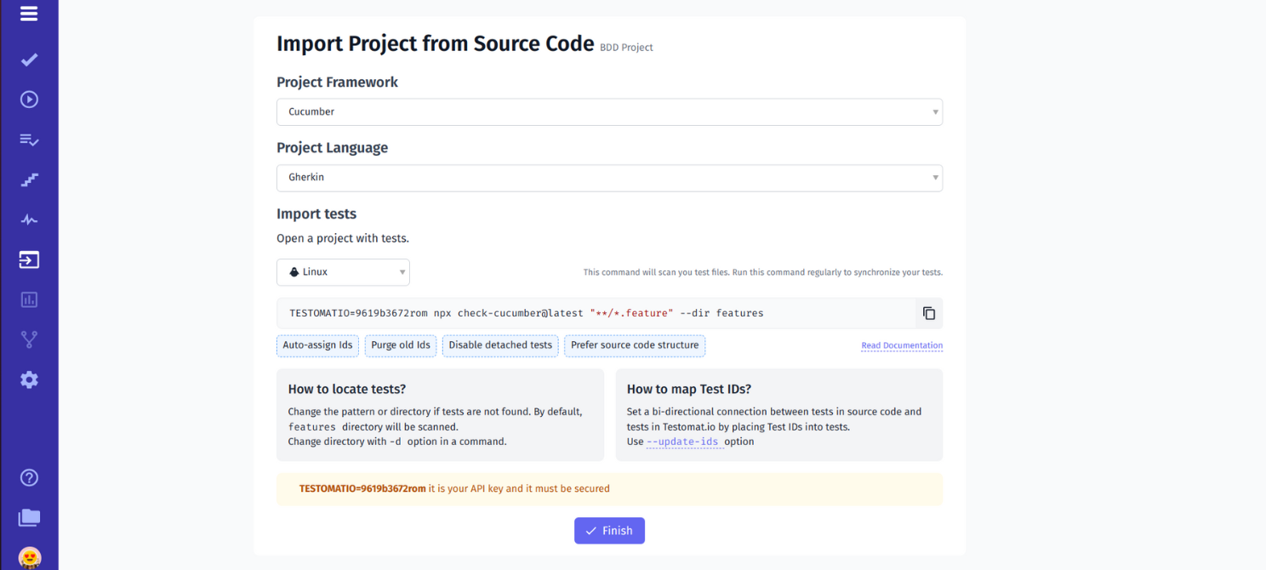Open the steps icon in the sidebar
The image size is (1266, 570).
pos(28,180)
